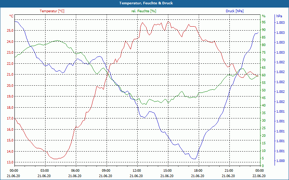Click the '16,0' temperature axis tick
This screenshot has height=180, width=289.
[10, 129]
